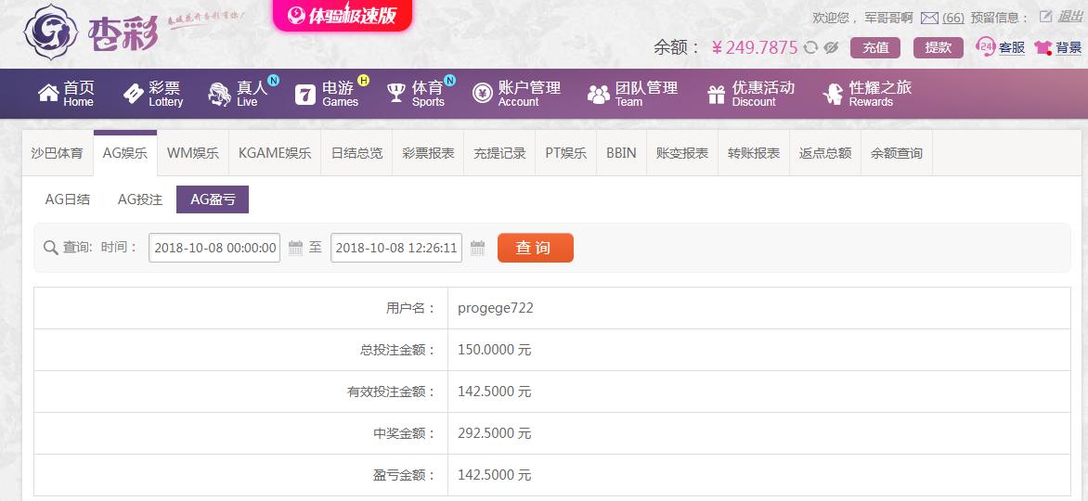Select username progege722 text
The height and width of the screenshot is (501, 1088).
click(496, 308)
